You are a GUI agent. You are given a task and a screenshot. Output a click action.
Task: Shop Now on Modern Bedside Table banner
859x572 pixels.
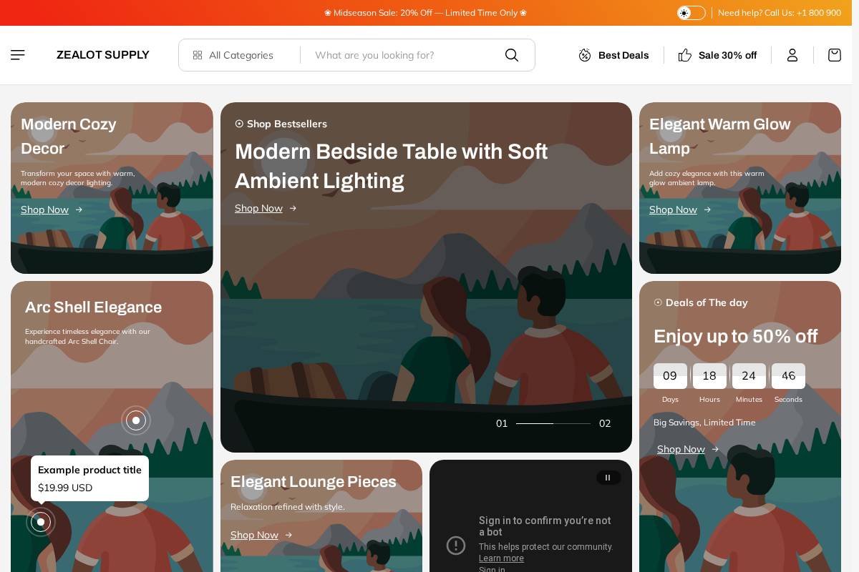click(x=266, y=208)
